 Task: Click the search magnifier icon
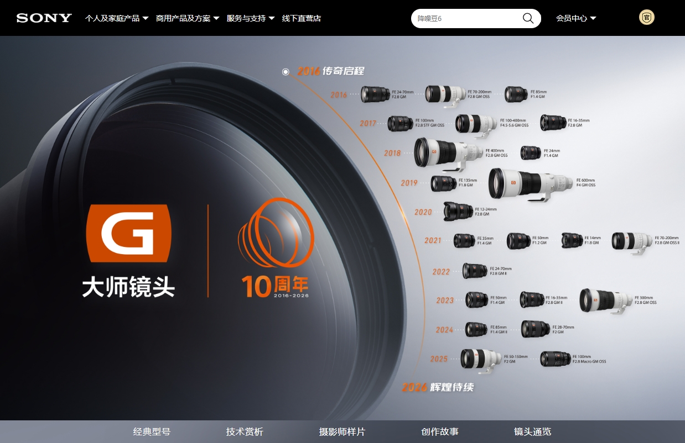click(x=528, y=18)
